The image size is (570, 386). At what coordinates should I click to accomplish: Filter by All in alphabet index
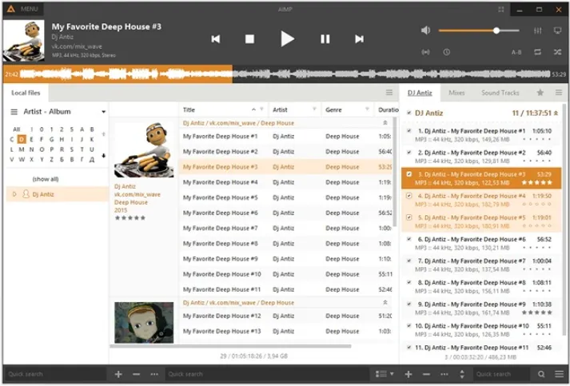(16, 129)
